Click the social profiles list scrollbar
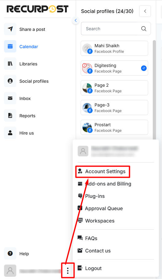162x279 pixels. [x=154, y=90]
